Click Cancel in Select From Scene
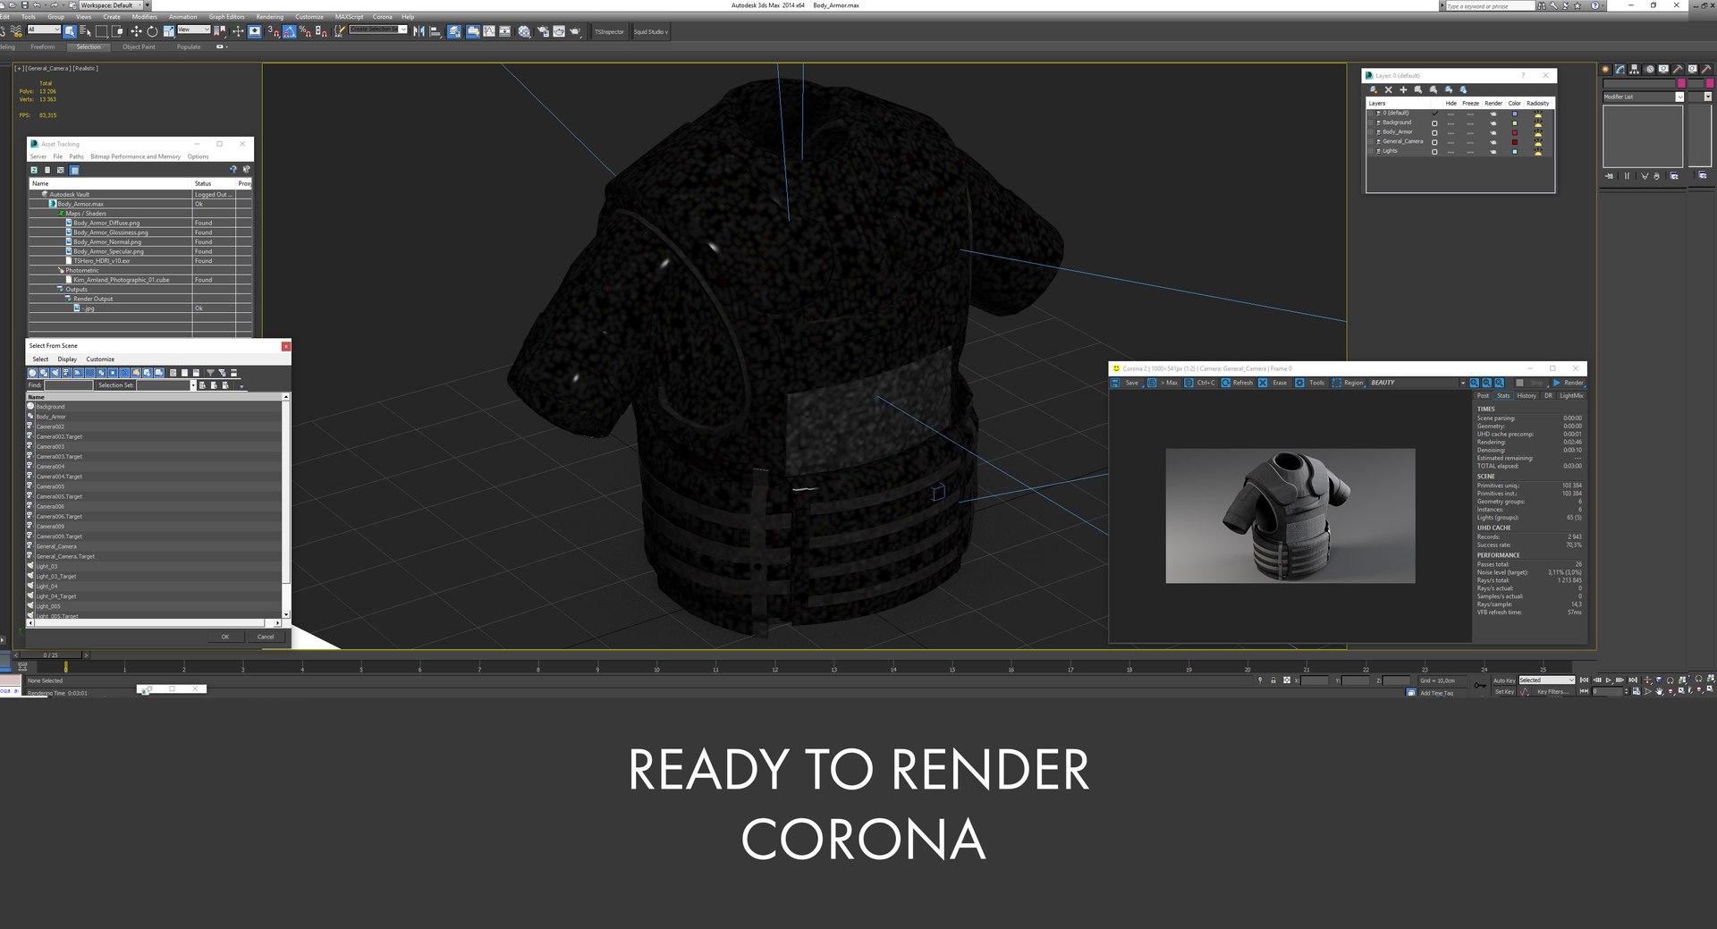This screenshot has height=929, width=1717. click(266, 637)
